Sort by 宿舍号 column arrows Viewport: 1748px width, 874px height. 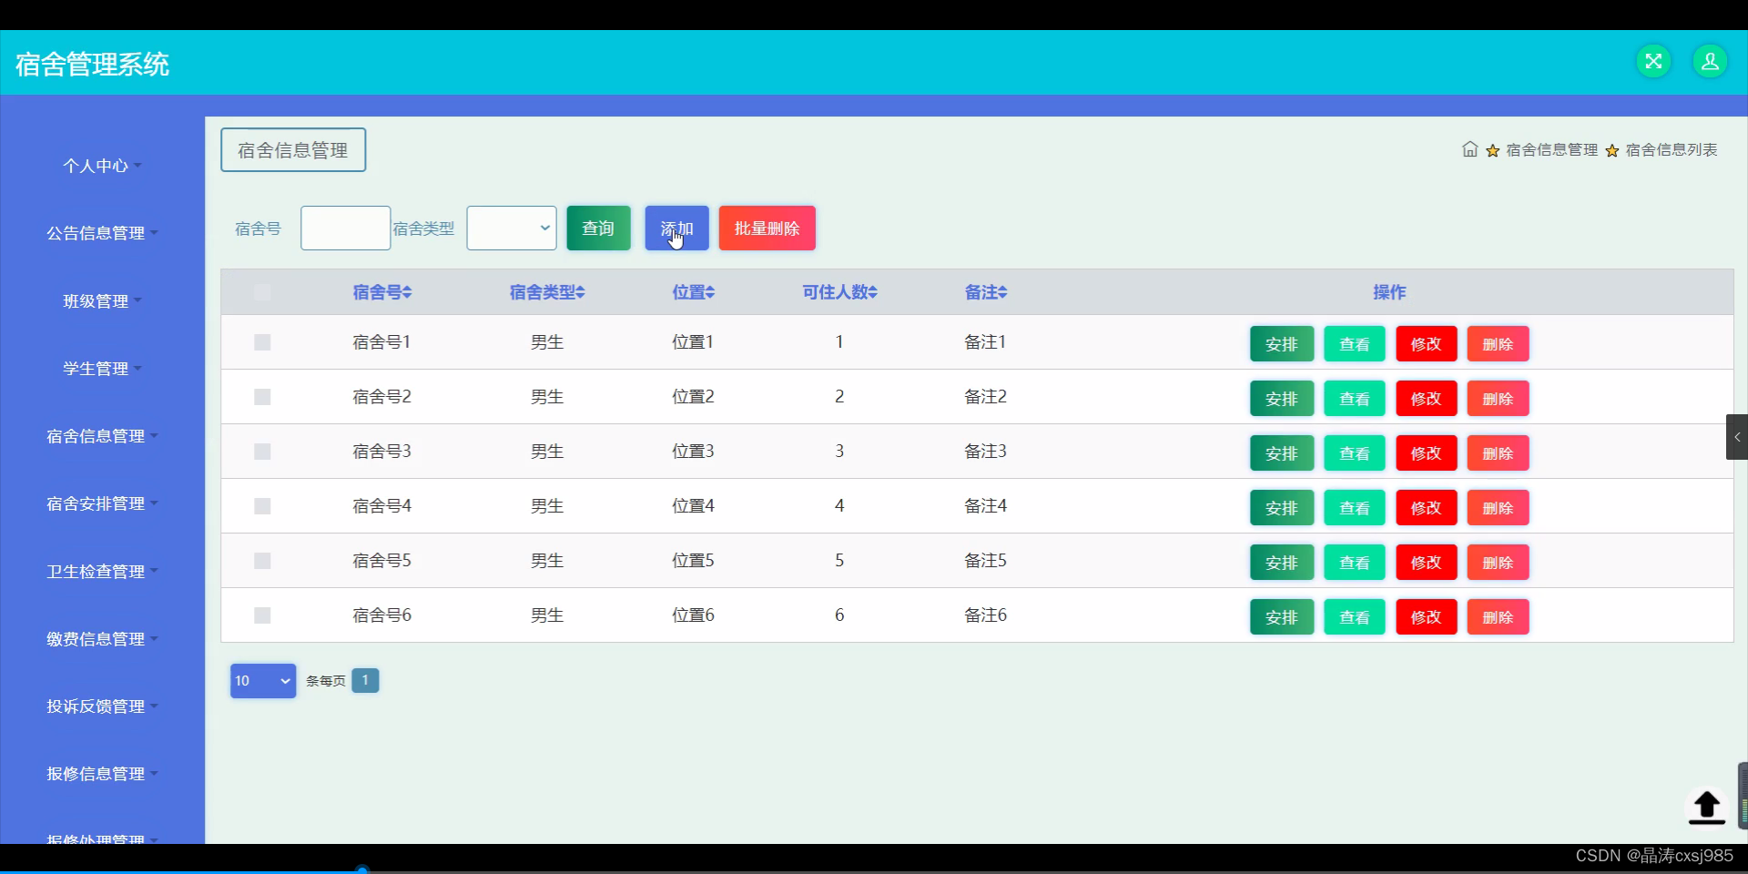(407, 292)
